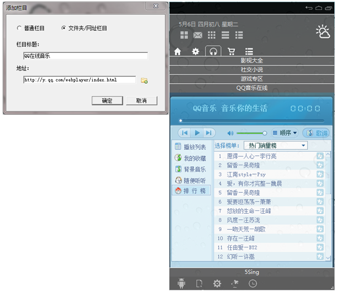The height and width of the screenshot is (292, 337).
Task: Open the folder browse icon beside address
Action: (x=144, y=80)
